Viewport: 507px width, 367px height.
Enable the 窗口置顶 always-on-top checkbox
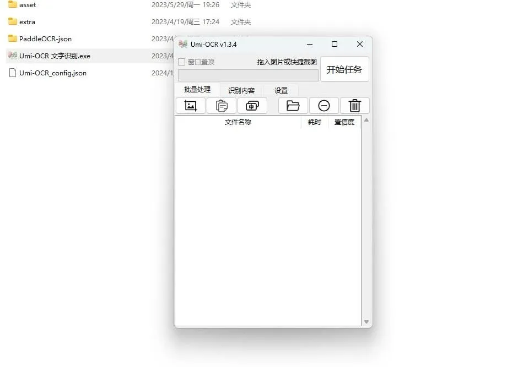click(x=182, y=62)
